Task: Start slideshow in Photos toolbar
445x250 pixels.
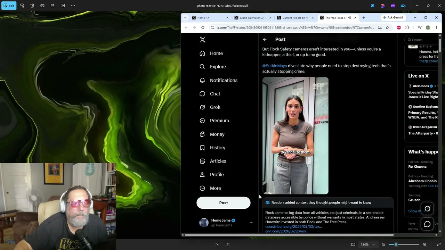Action: [x=63, y=6]
